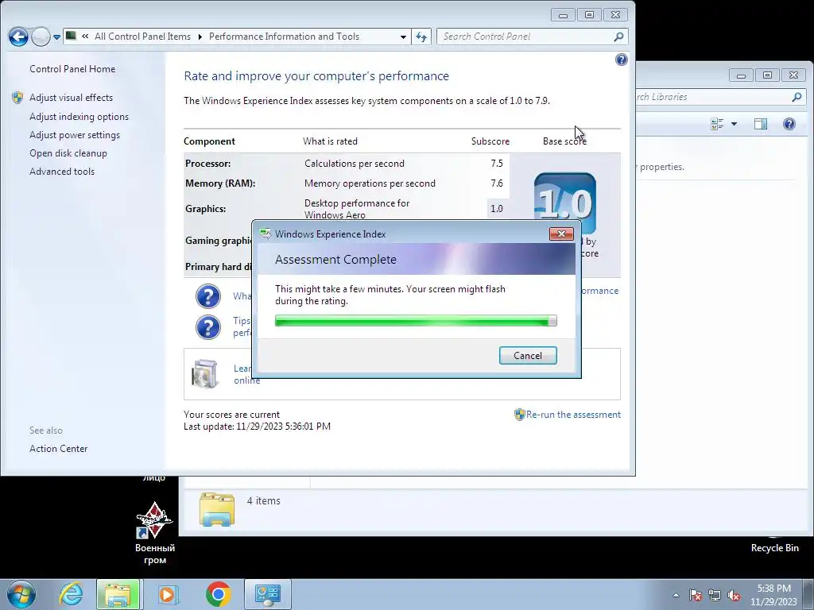This screenshot has height=610, width=814.
Task: Click the Memory (RAM) subscore 7.6
Action: [x=496, y=183]
